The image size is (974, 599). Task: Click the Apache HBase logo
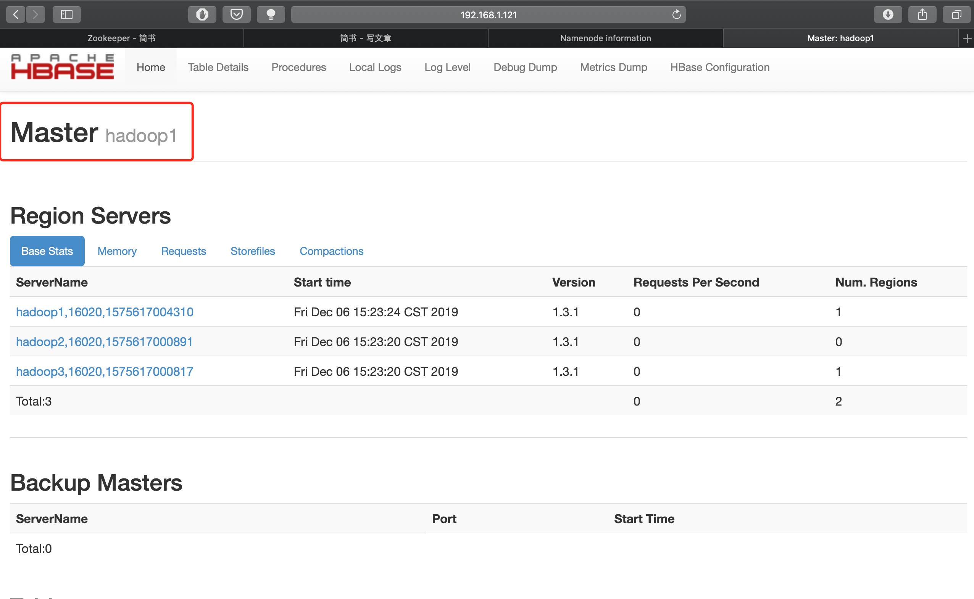click(63, 68)
